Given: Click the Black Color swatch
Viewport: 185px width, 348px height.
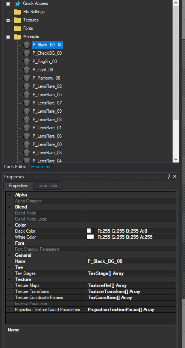Looking at the screenshot, I should click(90, 231).
